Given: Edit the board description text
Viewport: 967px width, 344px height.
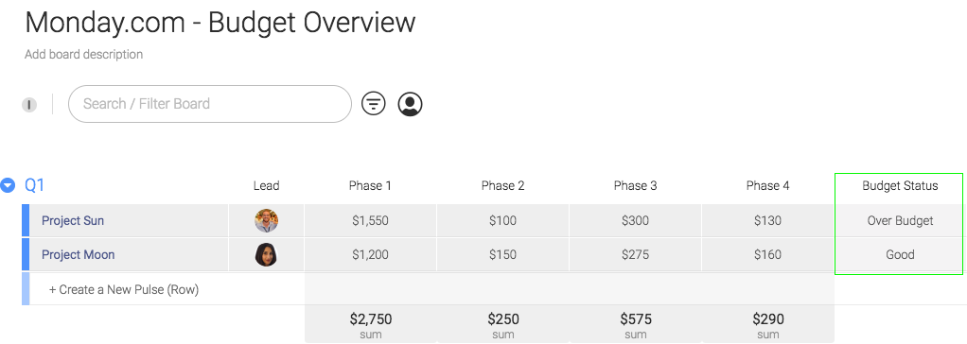Looking at the screenshot, I should [x=84, y=54].
